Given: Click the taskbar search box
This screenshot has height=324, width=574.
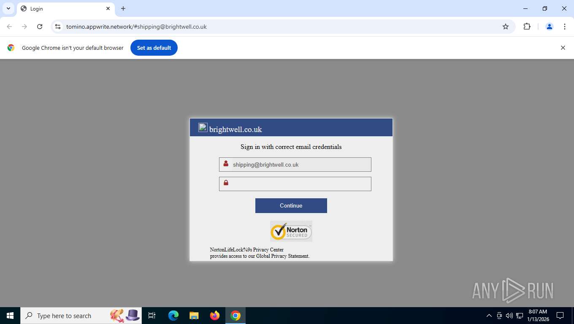Looking at the screenshot, I should click(81, 316).
